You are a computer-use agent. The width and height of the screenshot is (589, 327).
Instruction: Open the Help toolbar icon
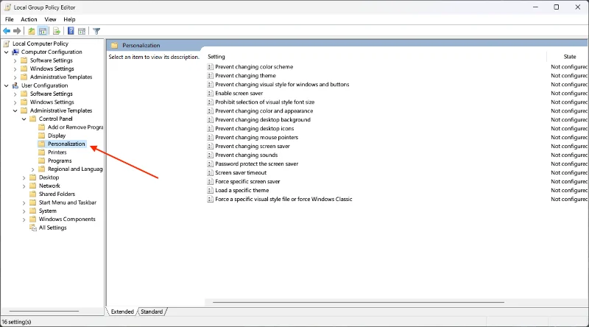71,31
